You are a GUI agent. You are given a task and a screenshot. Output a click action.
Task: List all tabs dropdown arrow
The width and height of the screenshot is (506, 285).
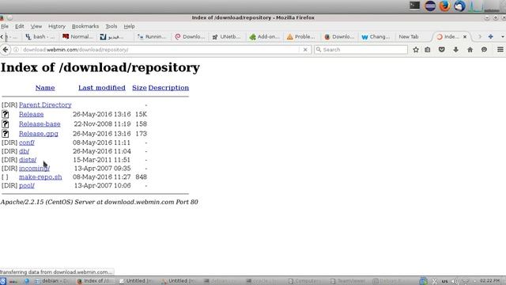coord(503,37)
